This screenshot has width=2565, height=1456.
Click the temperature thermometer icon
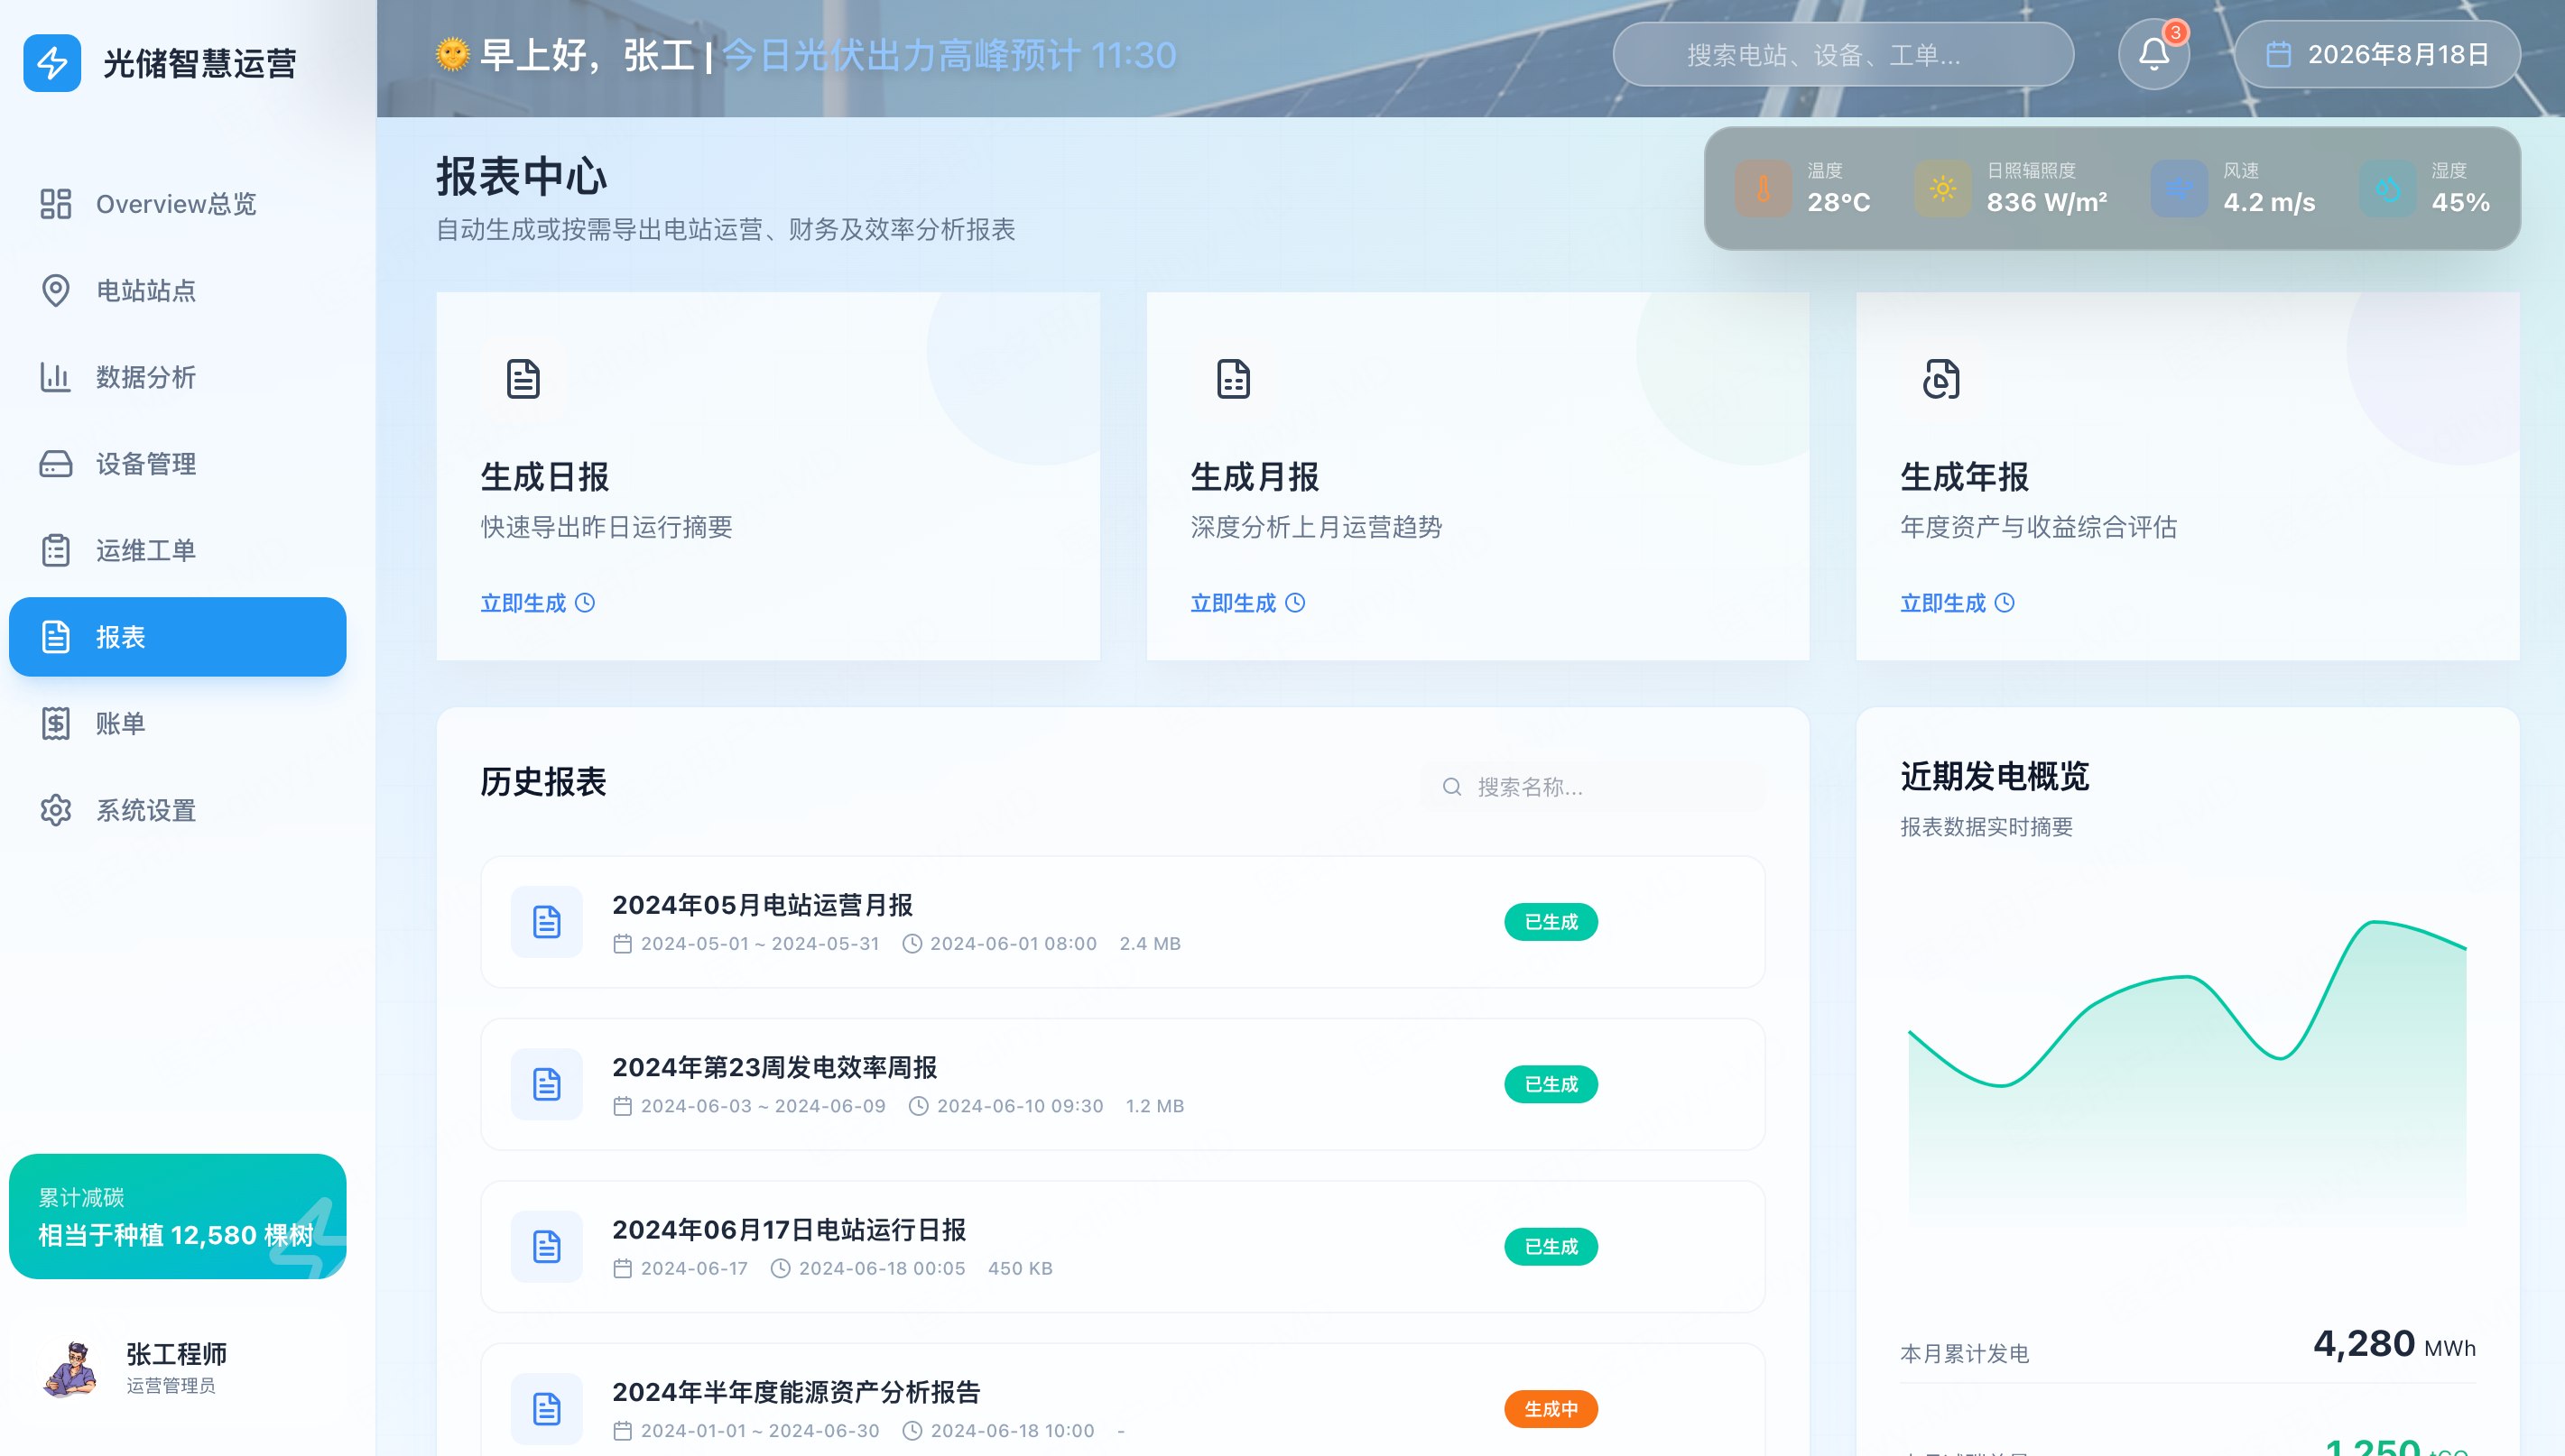[x=1763, y=188]
